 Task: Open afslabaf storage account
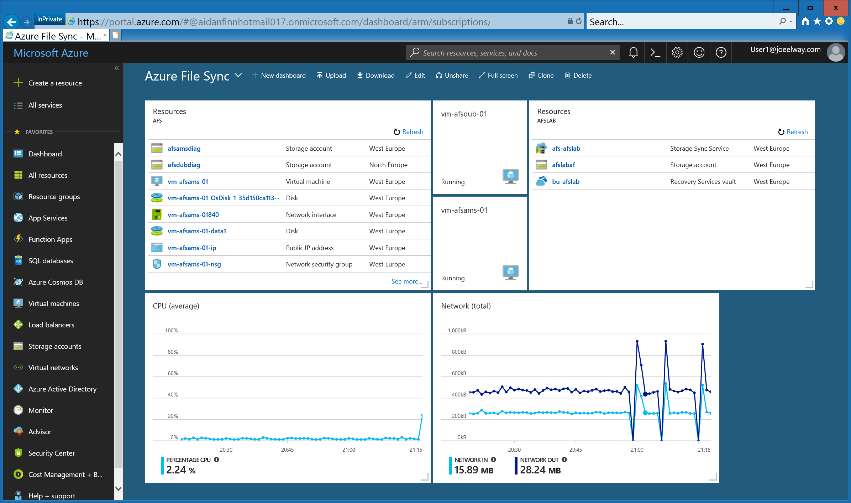point(563,165)
